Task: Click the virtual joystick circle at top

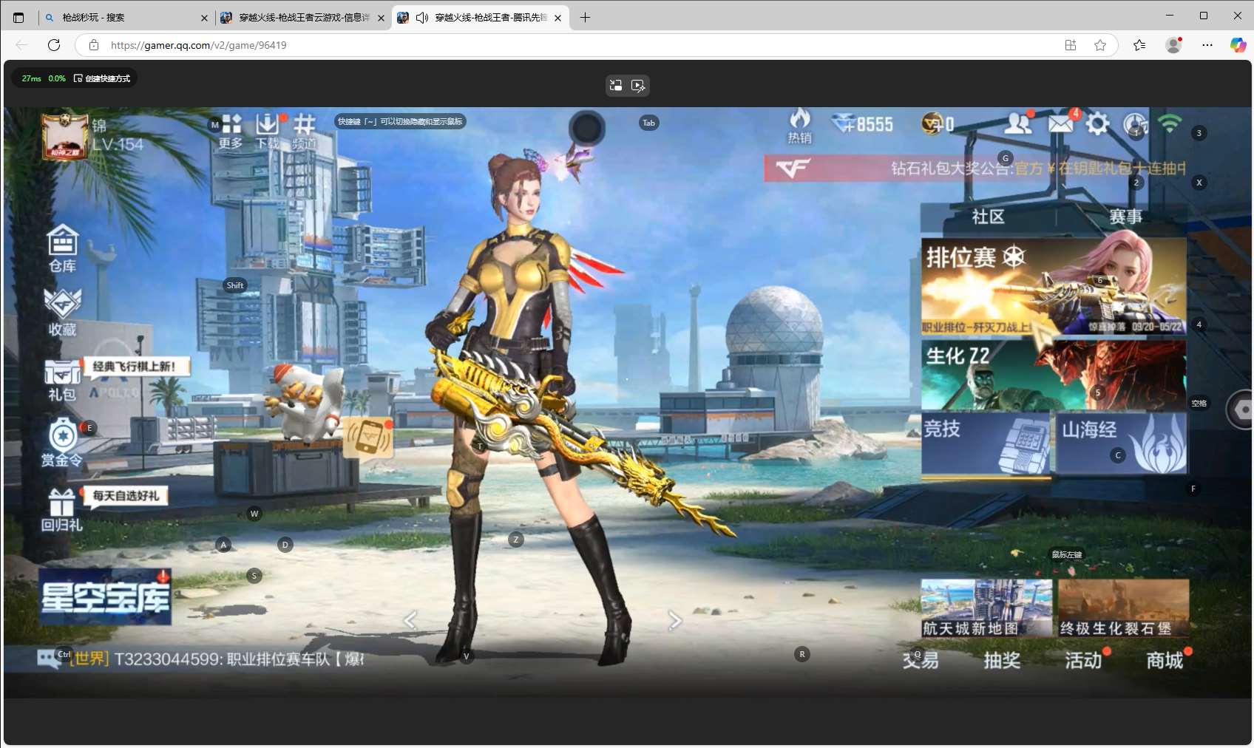Action: [587, 129]
